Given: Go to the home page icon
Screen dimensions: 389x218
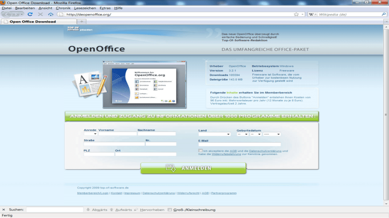Looking at the screenshot, I should point(50,15).
